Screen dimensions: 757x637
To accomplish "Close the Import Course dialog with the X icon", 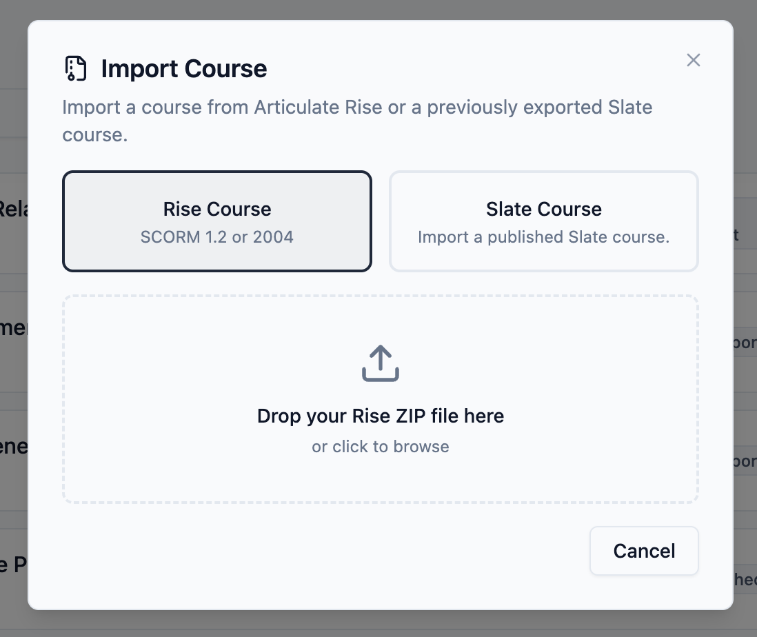I will click(x=693, y=60).
